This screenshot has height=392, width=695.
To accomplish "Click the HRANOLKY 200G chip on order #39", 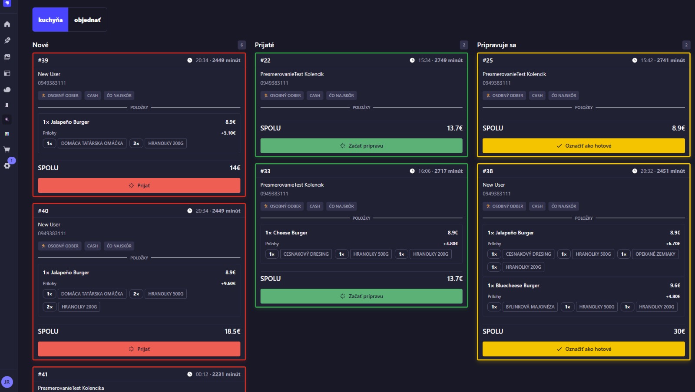I will click(x=165, y=143).
